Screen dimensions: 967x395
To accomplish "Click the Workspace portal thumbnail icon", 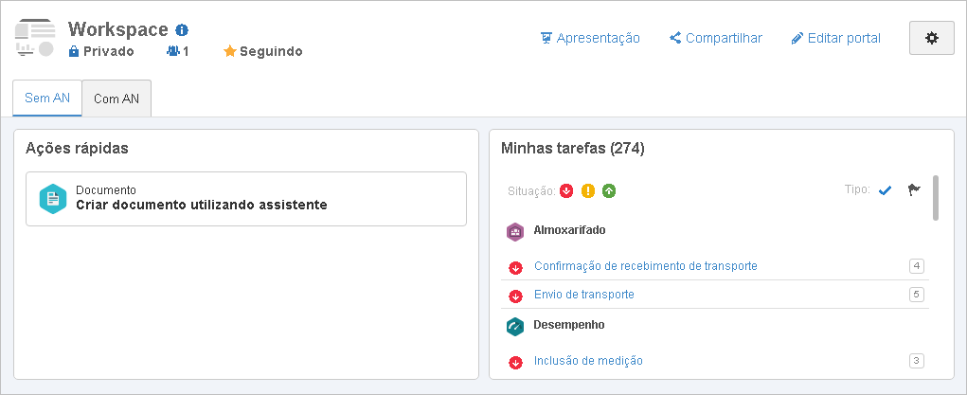I will pyautogui.click(x=34, y=38).
